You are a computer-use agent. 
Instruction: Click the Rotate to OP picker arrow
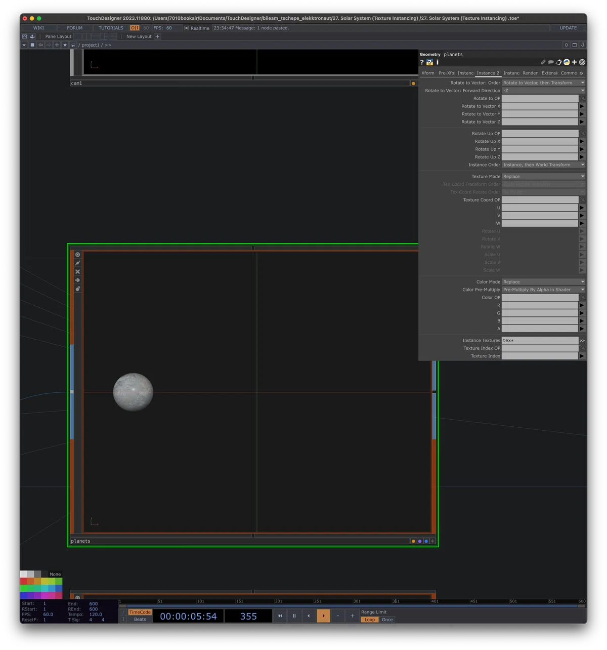click(x=582, y=98)
